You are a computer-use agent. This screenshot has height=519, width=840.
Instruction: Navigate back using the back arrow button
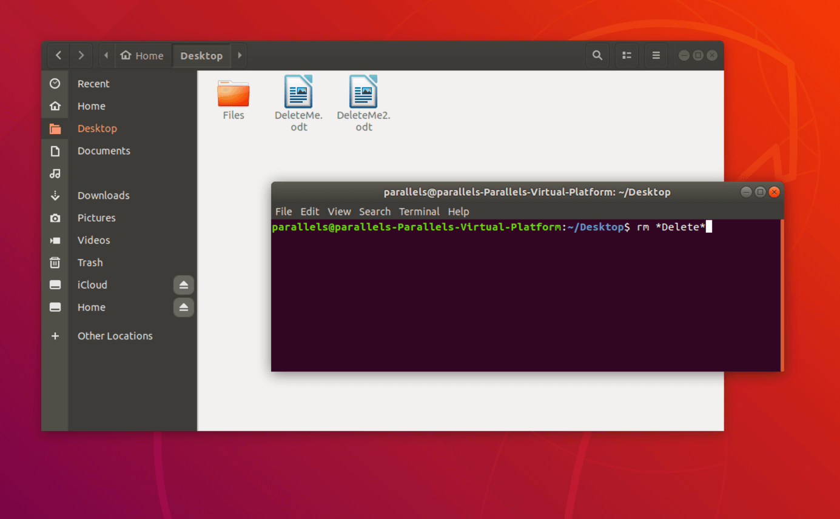click(58, 55)
